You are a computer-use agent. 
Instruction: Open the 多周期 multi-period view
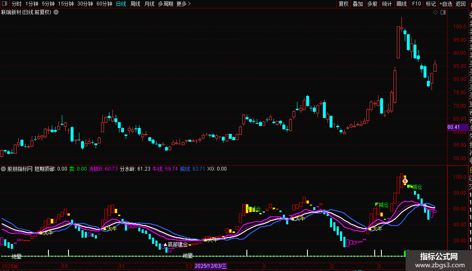[x=165, y=4]
